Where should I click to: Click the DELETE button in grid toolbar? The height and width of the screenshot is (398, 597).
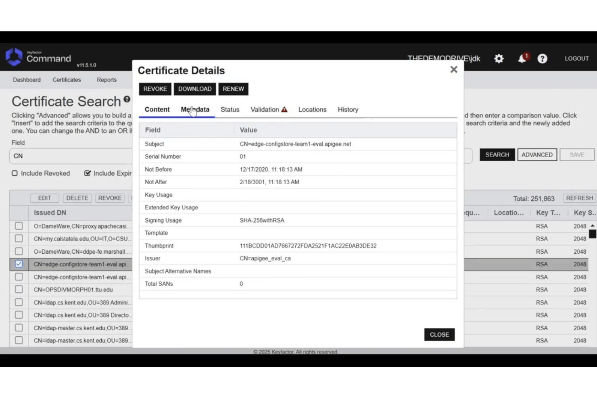point(77,198)
